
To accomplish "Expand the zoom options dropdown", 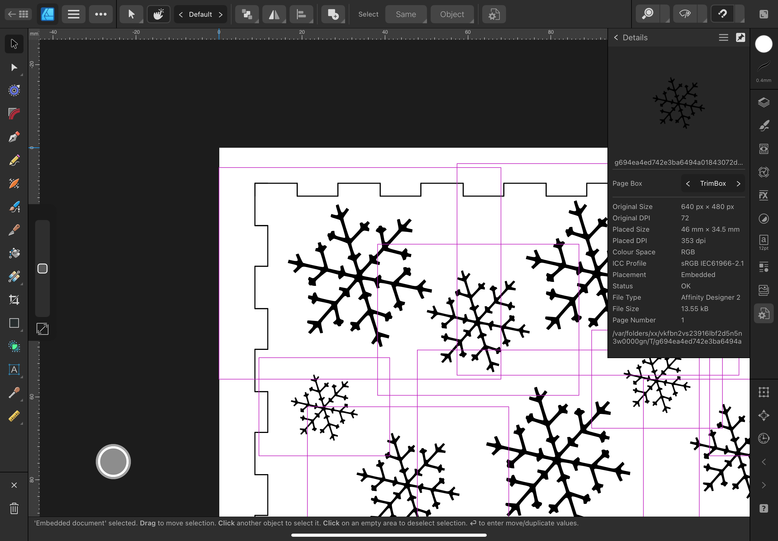I will [x=665, y=14].
